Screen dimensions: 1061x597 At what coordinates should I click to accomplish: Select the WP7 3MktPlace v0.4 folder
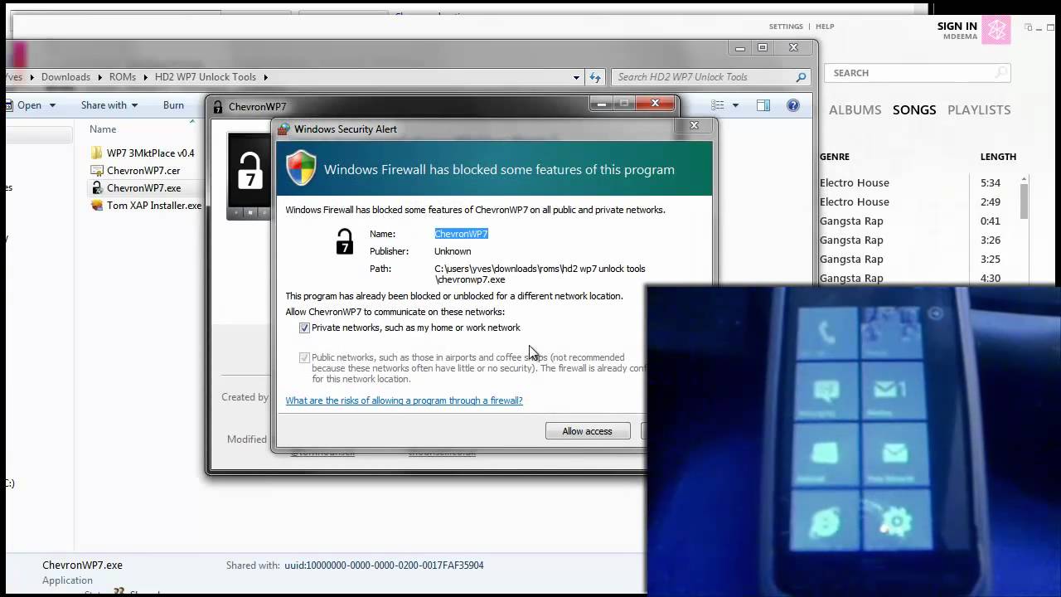(x=150, y=153)
